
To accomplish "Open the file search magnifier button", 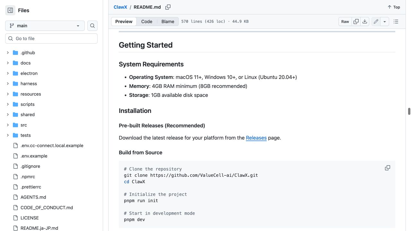I will point(92,26).
